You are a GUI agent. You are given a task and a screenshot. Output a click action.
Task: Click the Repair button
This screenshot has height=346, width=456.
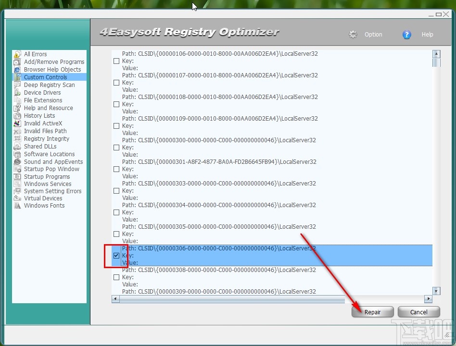(372, 312)
